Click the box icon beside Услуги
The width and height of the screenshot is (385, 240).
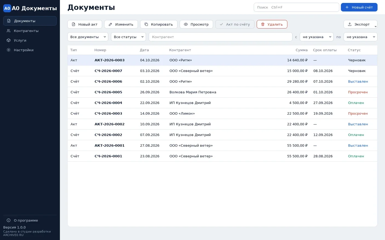pos(9,40)
